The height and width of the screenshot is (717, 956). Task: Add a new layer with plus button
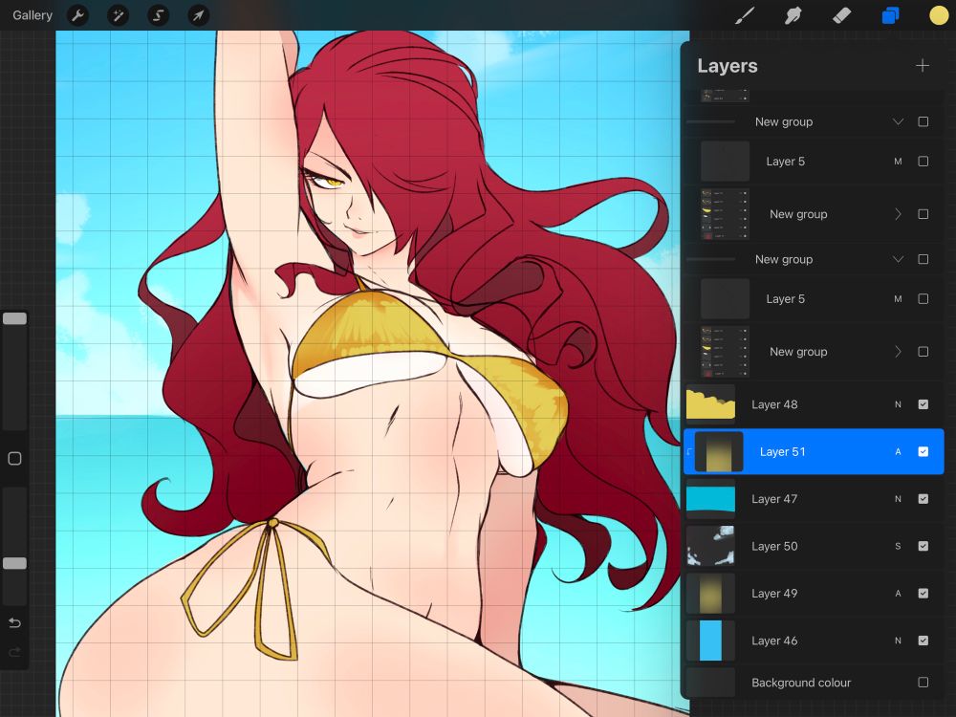[x=923, y=65]
